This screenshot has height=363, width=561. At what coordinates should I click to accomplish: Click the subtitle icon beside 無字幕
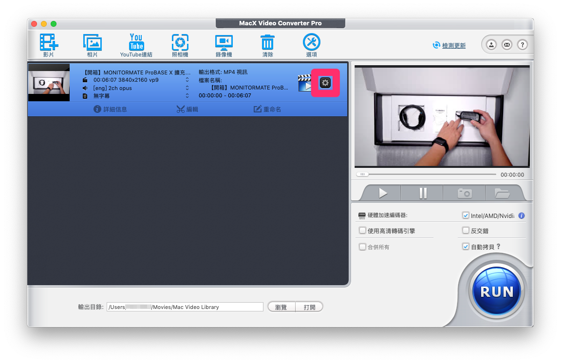click(85, 96)
